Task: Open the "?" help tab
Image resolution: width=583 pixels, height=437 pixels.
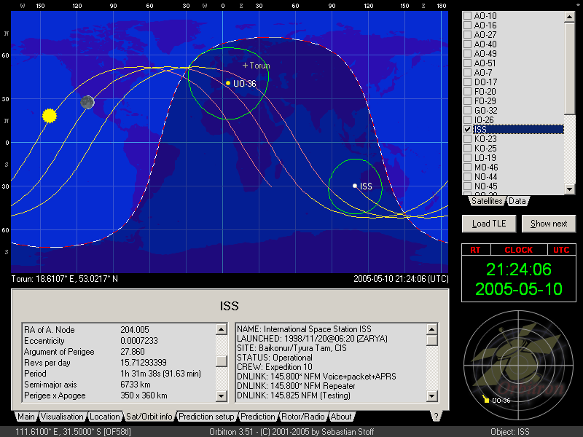Action: click(x=436, y=417)
